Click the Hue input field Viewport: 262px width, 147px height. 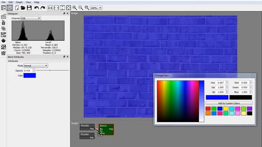(221, 82)
